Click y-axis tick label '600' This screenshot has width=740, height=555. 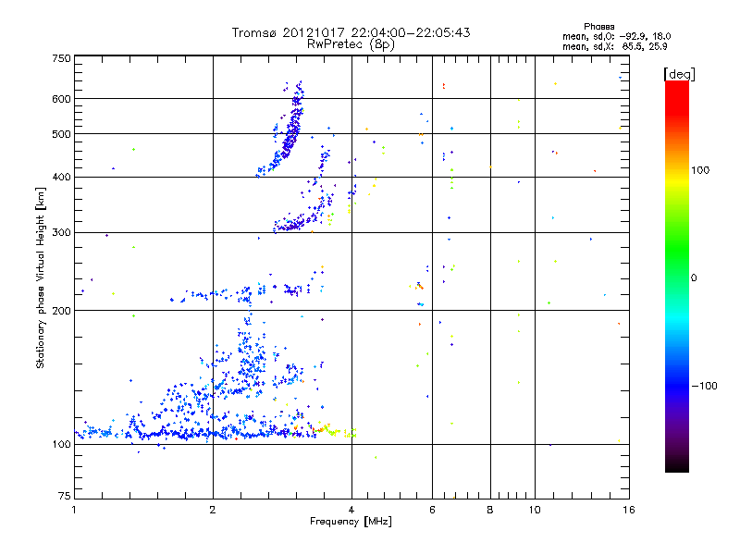pos(61,99)
